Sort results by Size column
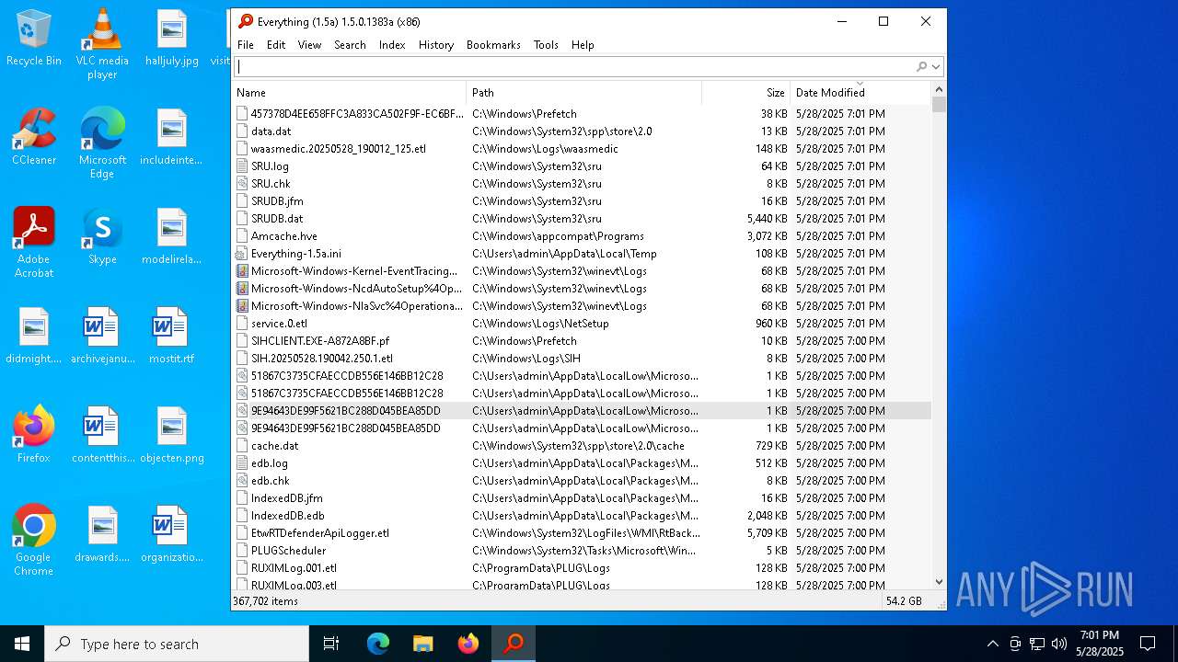Viewport: 1178px width, 662px height. pyautogui.click(x=745, y=92)
